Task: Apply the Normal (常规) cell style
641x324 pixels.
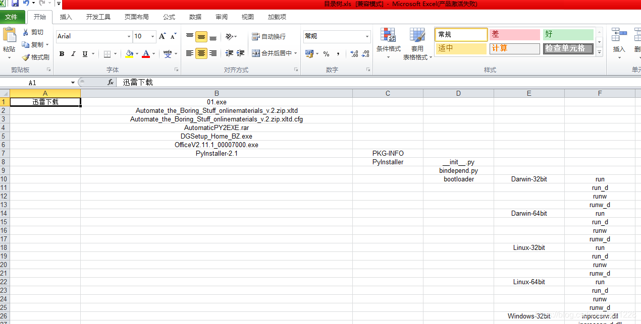Action: [461, 34]
